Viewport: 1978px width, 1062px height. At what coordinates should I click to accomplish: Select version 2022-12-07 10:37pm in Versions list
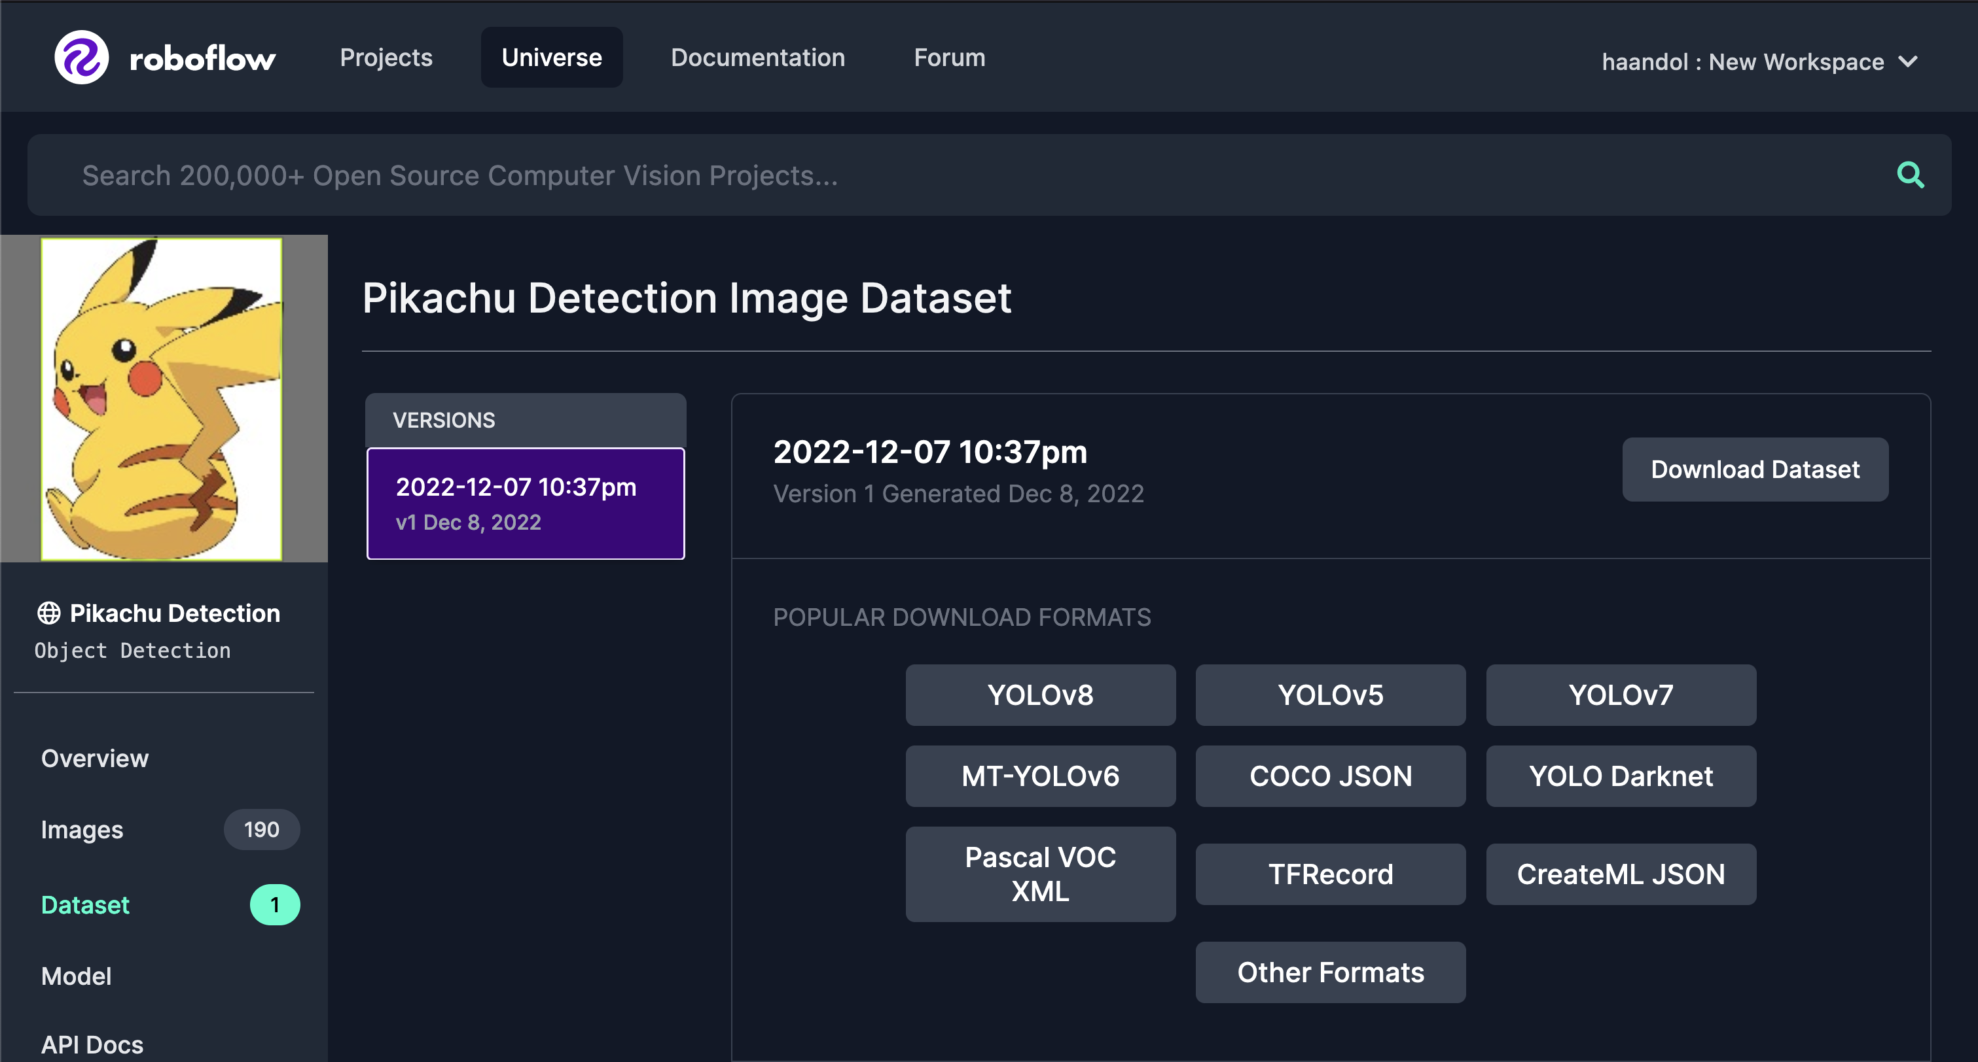(525, 504)
